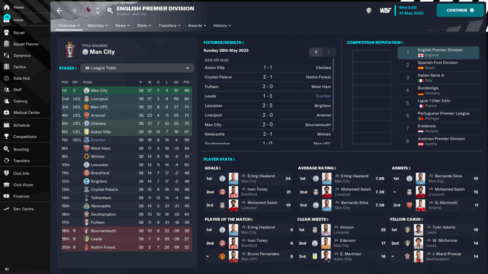The image size is (488, 274).
Task: Open the Home sidebar icon
Action: tap(7, 7)
